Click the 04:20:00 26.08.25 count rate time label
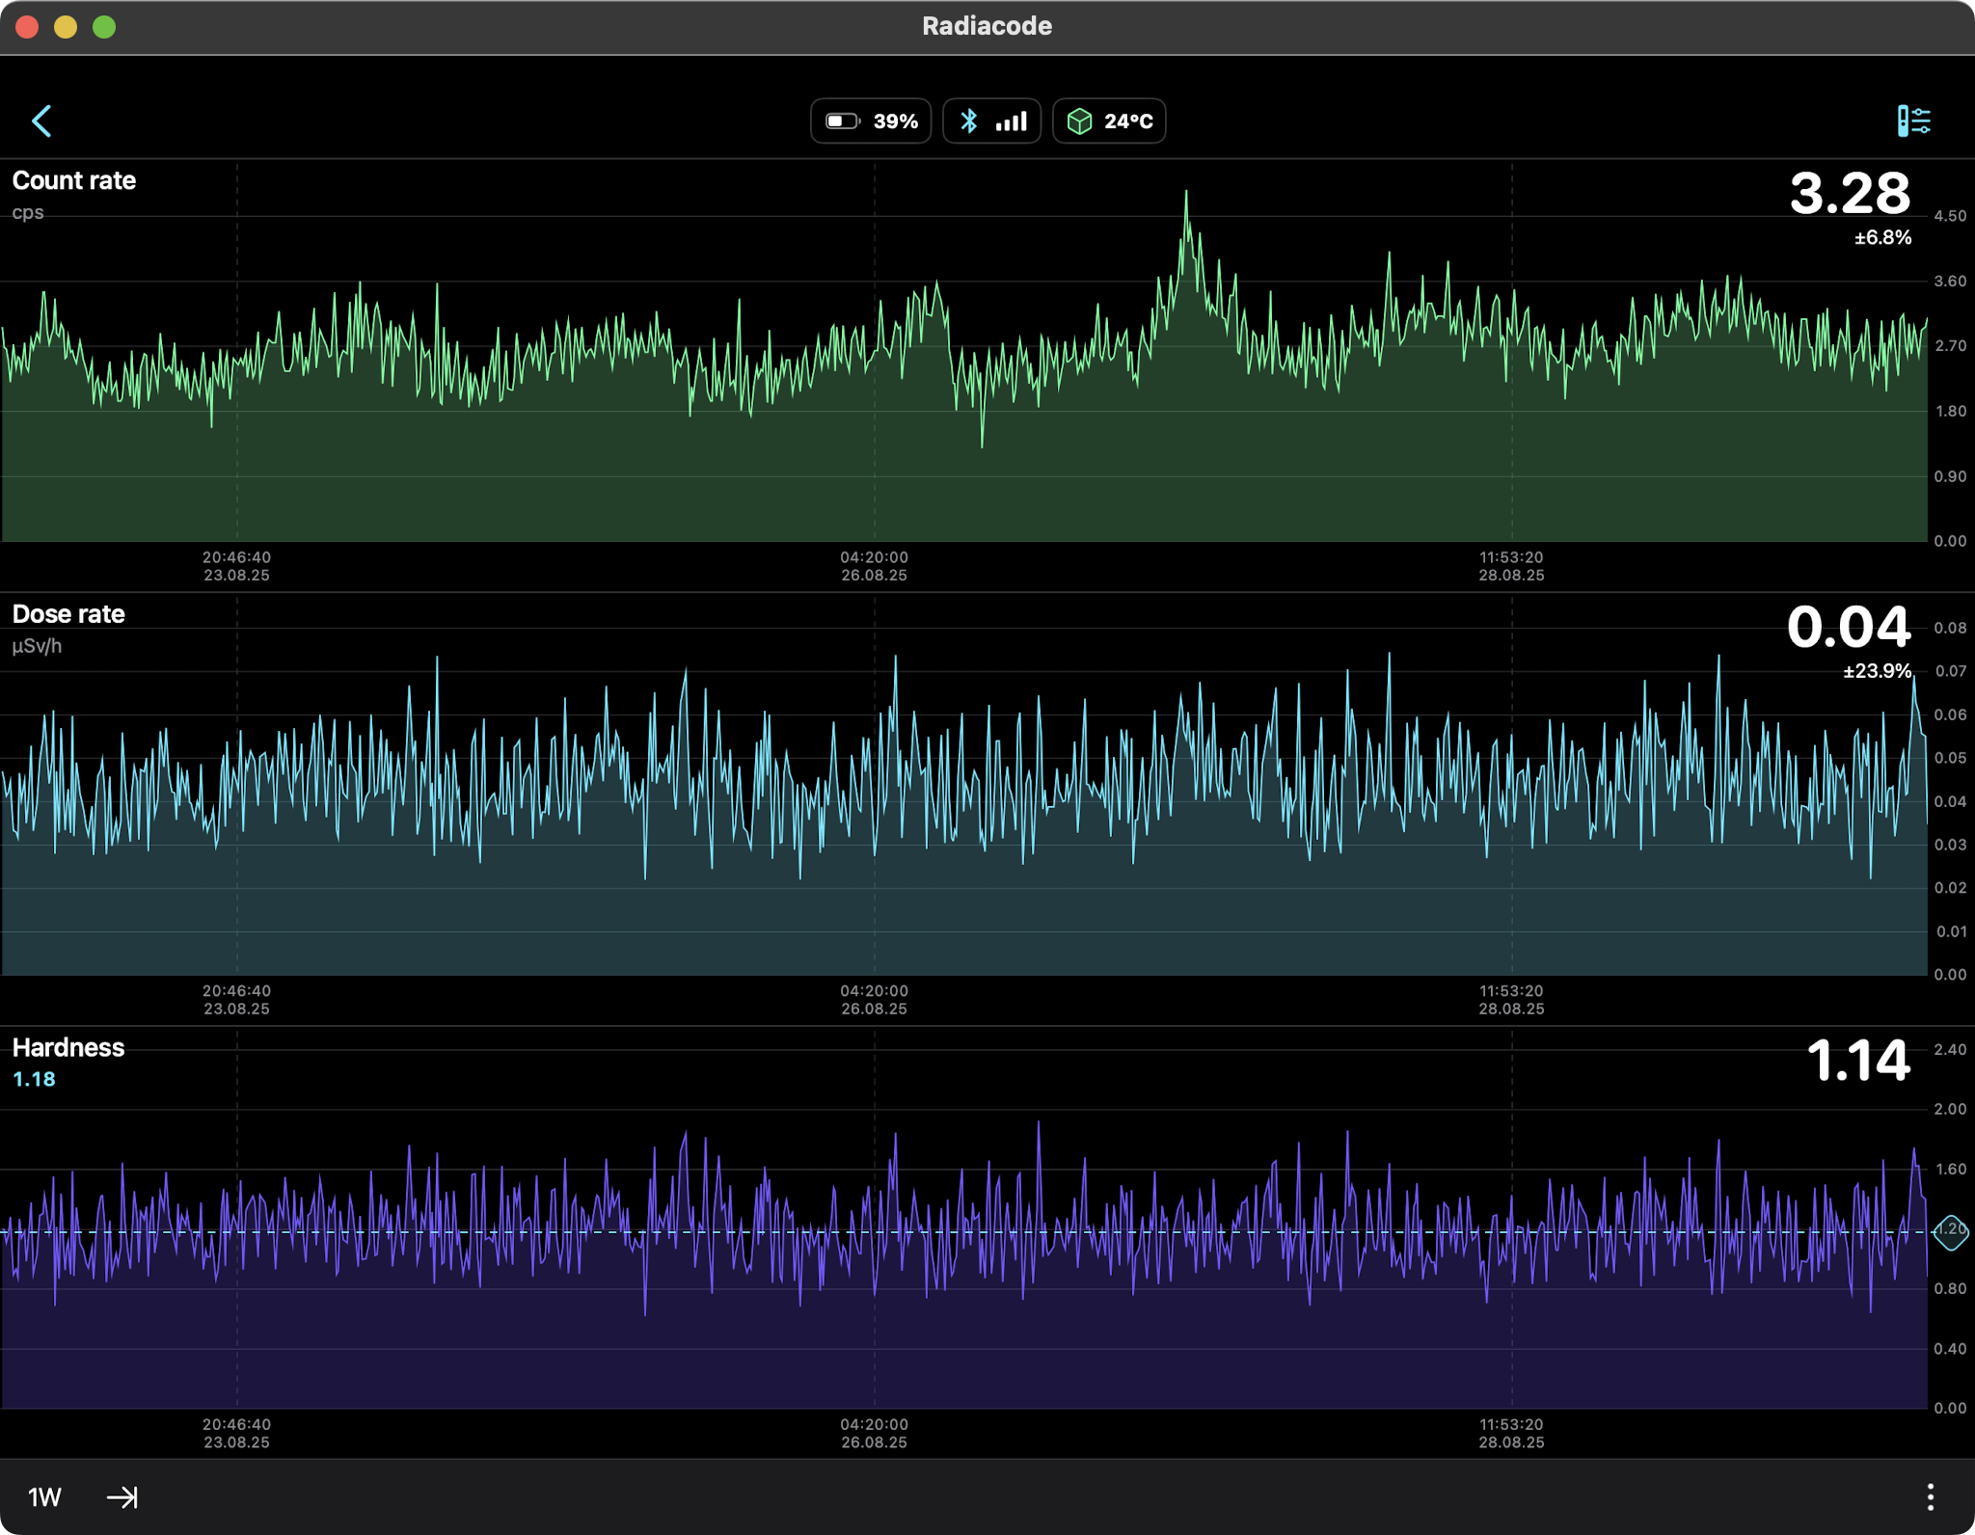Screen dimensions: 1975x1535 874,566
